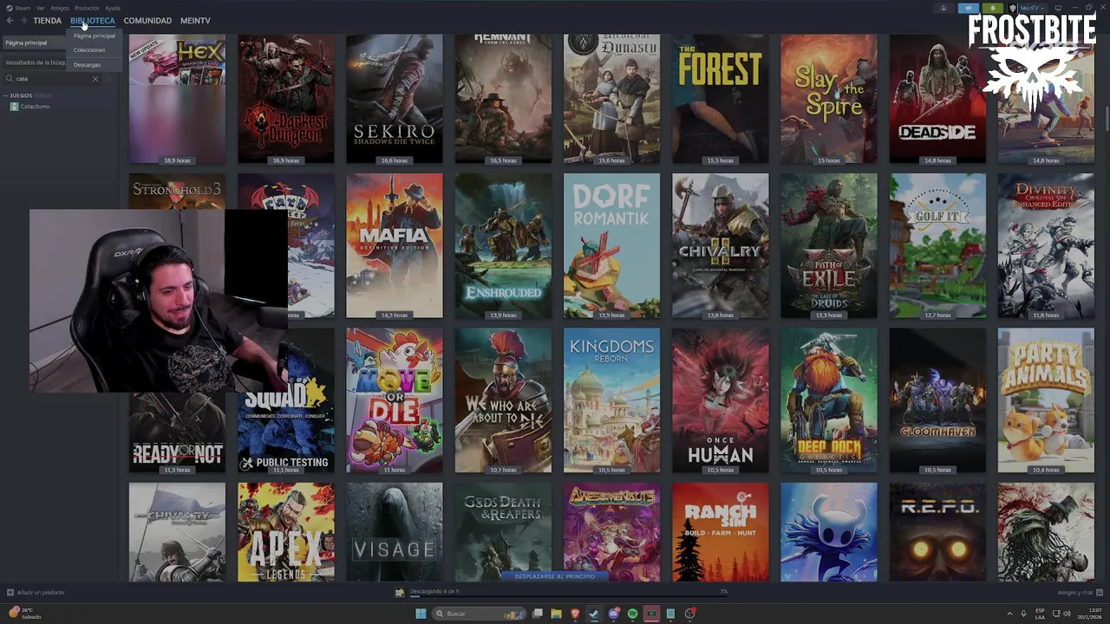
Task: Open Slay the Spire game tile
Action: click(x=829, y=99)
